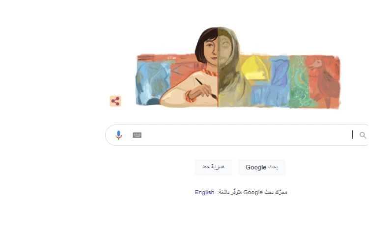Click the yellow dome painting in the doodle
The width and height of the screenshot is (387, 230).
click(x=254, y=68)
